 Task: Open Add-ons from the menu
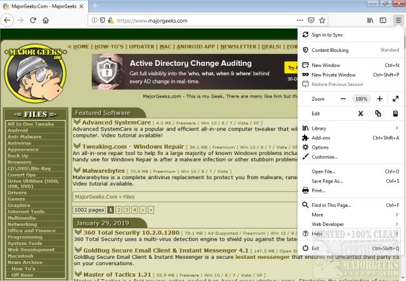[x=351, y=138]
